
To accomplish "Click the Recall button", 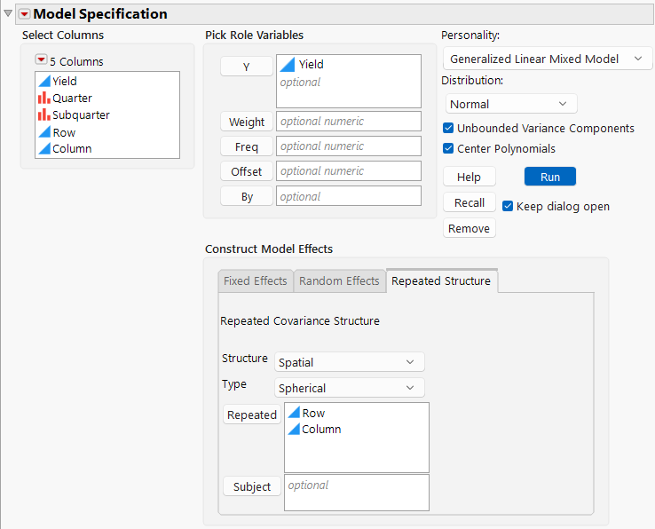I will [470, 202].
